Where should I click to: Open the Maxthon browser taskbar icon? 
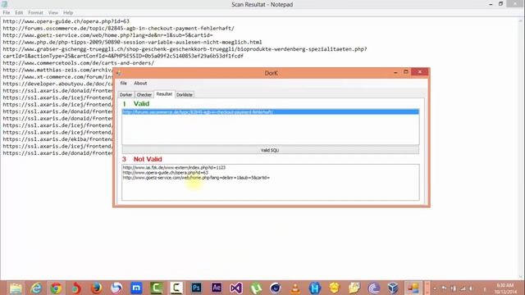[x=137, y=288]
